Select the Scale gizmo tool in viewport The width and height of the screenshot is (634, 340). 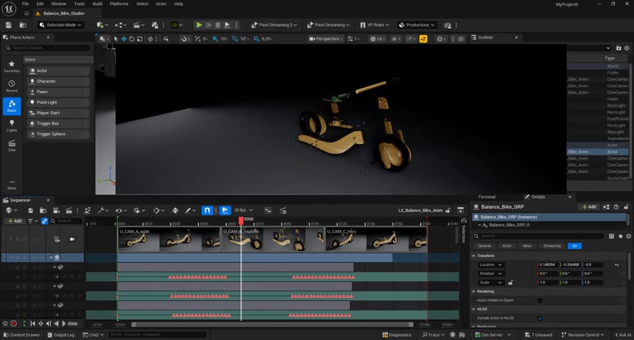point(139,39)
